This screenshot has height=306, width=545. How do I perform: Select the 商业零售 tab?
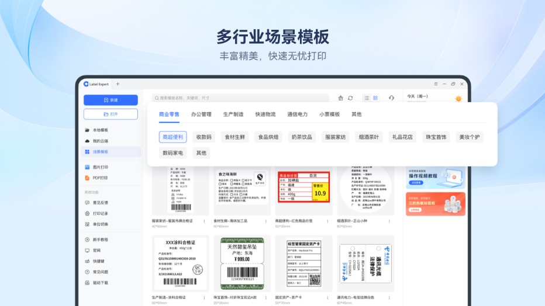169,114
